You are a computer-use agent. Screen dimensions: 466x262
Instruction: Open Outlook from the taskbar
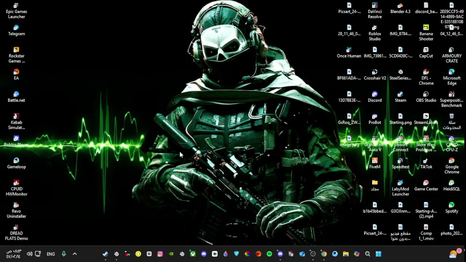(302, 254)
